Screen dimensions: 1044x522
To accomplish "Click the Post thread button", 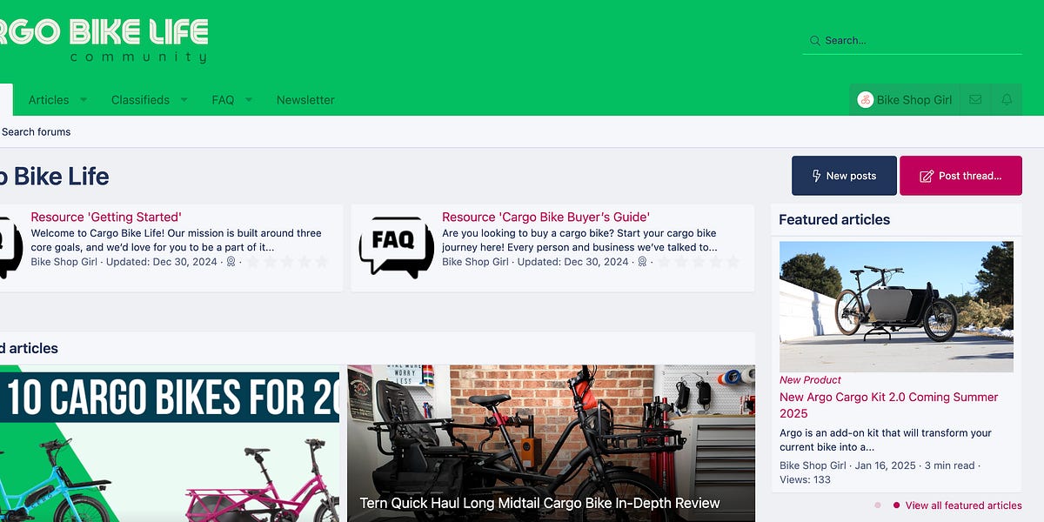I will click(x=960, y=176).
